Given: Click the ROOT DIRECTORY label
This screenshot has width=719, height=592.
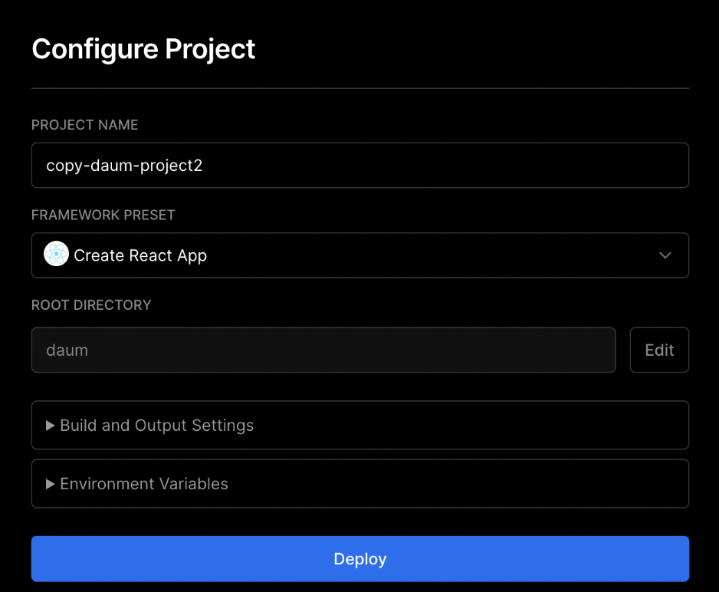Looking at the screenshot, I should tap(91, 305).
